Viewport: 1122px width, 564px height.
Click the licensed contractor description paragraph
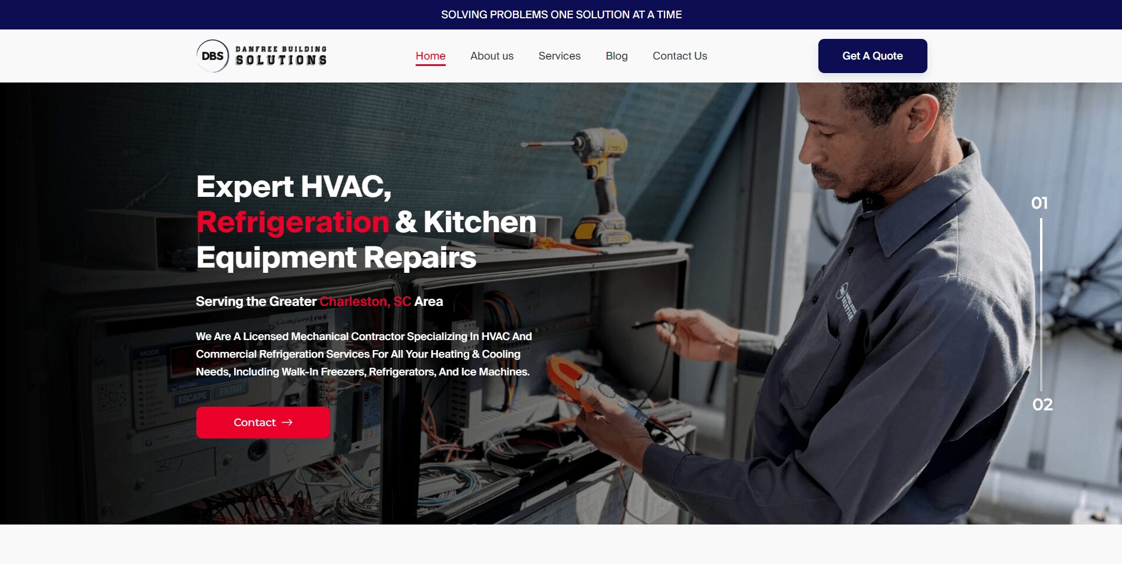[364, 354]
